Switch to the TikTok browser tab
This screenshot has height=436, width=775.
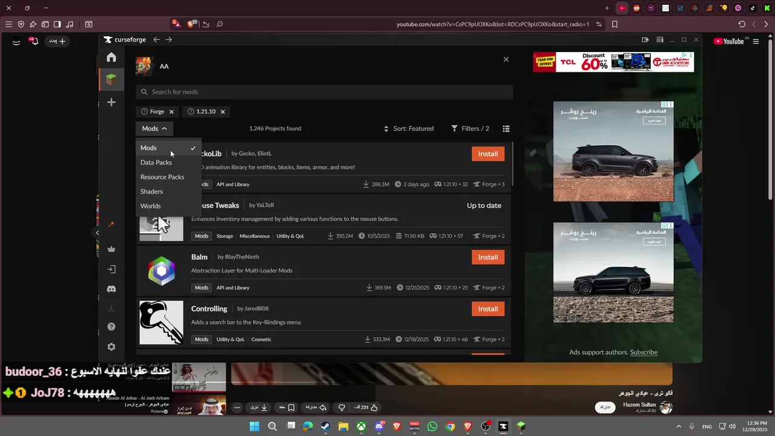(x=753, y=8)
